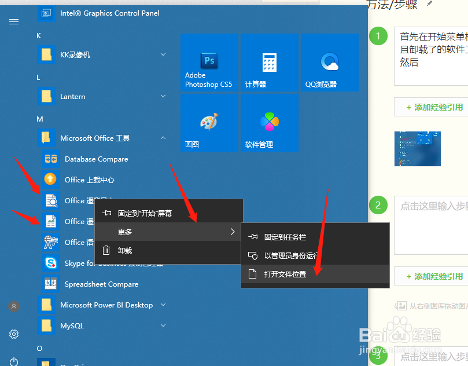
Task: Open Spreadsheet Compare app icon
Action: point(51,284)
